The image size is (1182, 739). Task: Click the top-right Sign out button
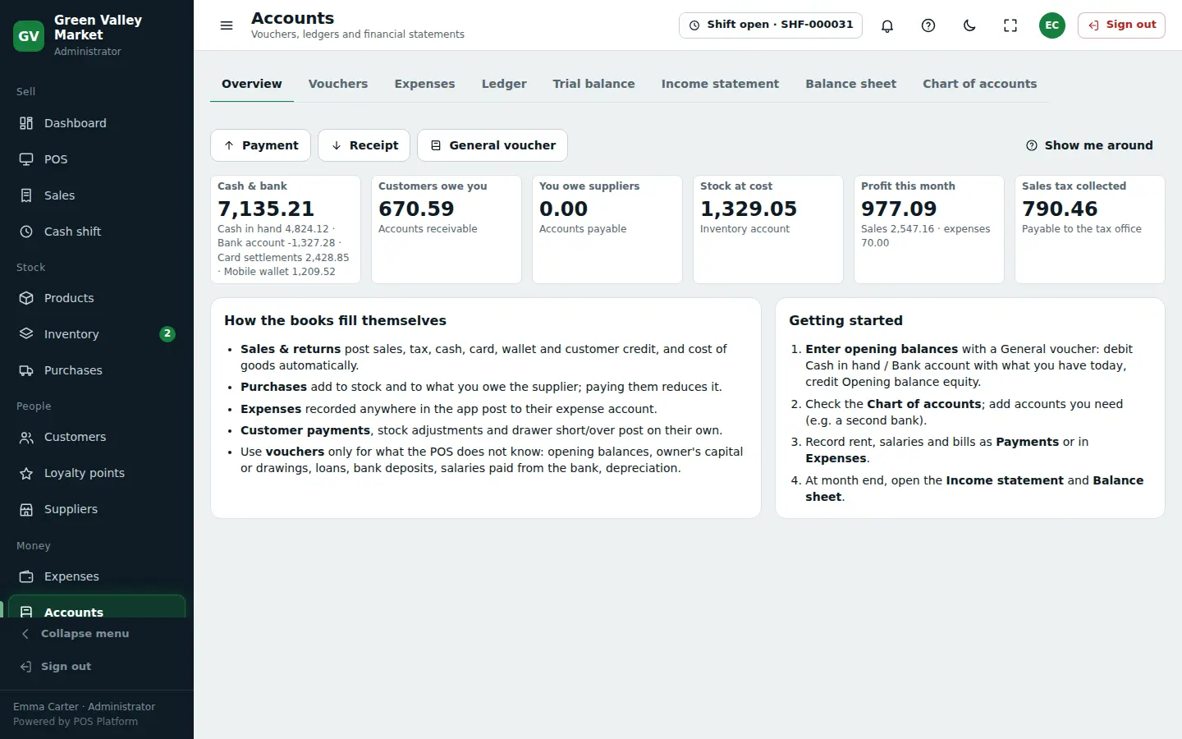pyautogui.click(x=1121, y=25)
